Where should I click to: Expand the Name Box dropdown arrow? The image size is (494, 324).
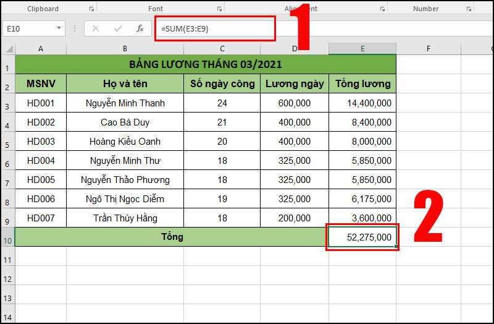click(59, 28)
